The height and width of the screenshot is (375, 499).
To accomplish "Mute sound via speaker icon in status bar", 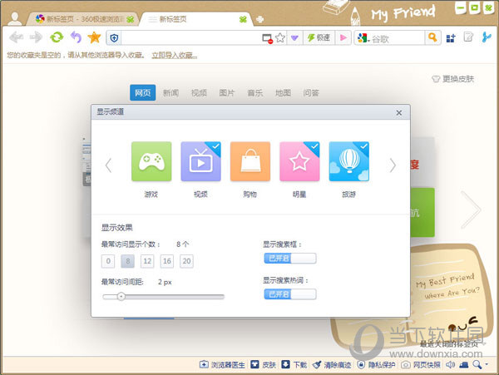I will click(450, 364).
